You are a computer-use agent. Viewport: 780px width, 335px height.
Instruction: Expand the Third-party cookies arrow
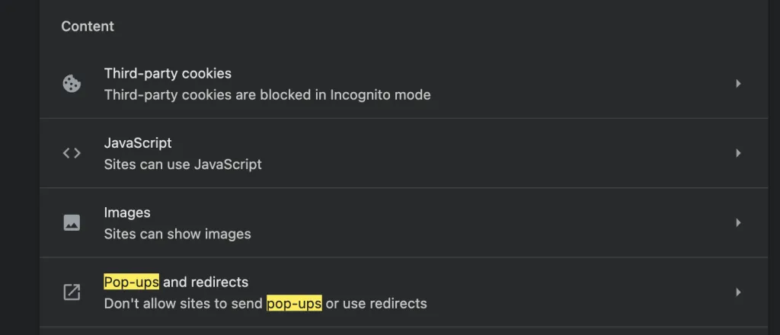tap(737, 84)
